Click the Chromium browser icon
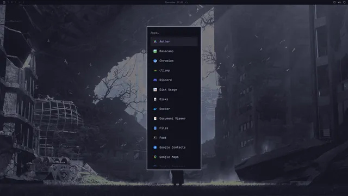Viewport: 348px width, 196px height. 155,61
